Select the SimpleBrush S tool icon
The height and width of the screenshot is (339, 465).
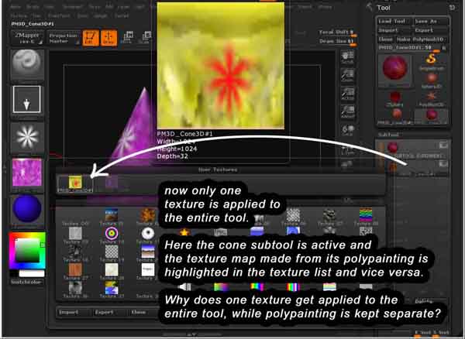(x=432, y=60)
